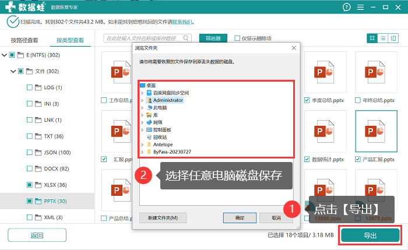Open the hamburger menu in title bar
Image resolution: width=408 pixels, height=250 pixels.
click(x=360, y=7)
